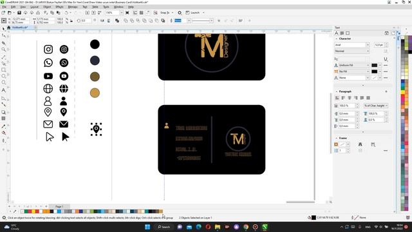Viewport: 412px width, 232px height.
Task: Click the Export icon in the toolbar
Action: coord(93,13)
